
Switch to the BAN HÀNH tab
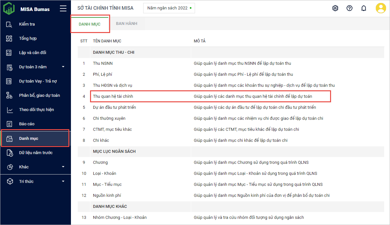(127, 24)
